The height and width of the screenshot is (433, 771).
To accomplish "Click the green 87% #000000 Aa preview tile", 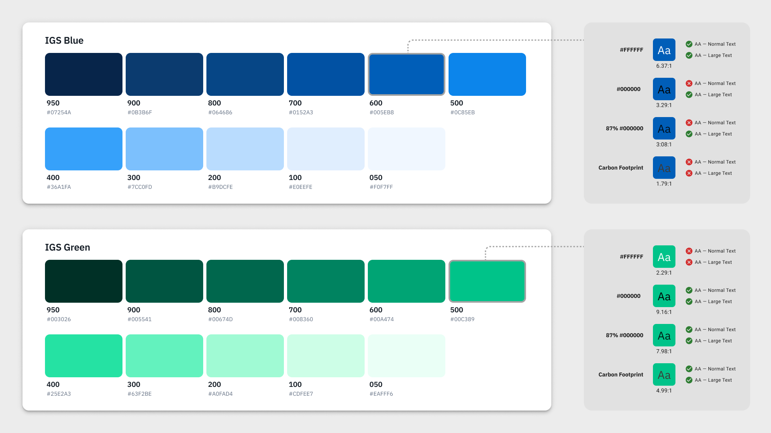I will pos(664,335).
